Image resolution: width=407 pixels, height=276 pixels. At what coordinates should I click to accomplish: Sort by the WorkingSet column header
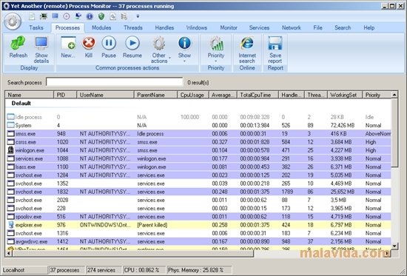click(x=345, y=95)
